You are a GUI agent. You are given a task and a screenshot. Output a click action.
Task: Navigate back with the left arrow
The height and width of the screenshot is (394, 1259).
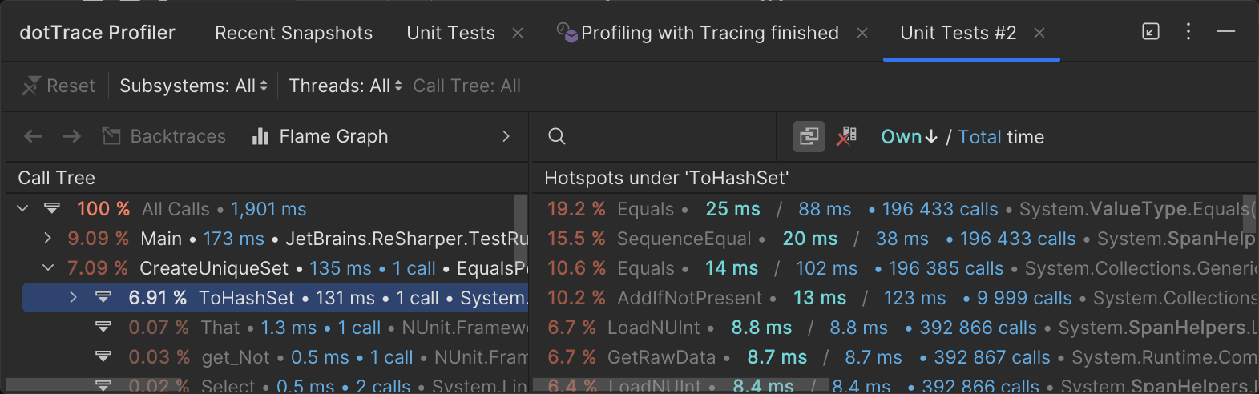click(x=33, y=137)
